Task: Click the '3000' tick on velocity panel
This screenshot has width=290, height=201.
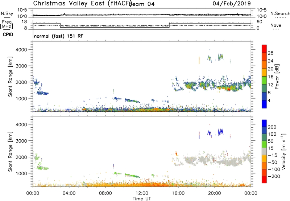Action: 21,141
